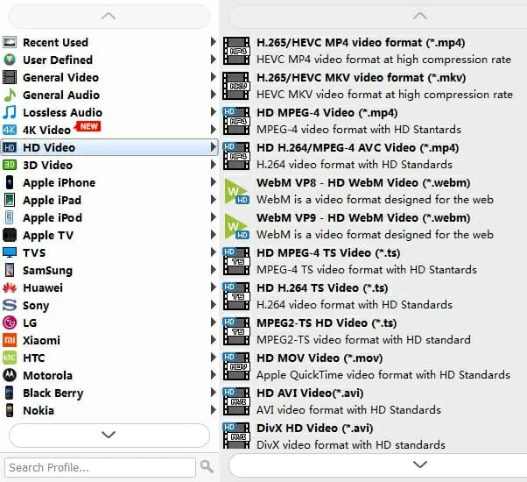
Task: Focus the Search Profile input field
Action: (x=100, y=467)
